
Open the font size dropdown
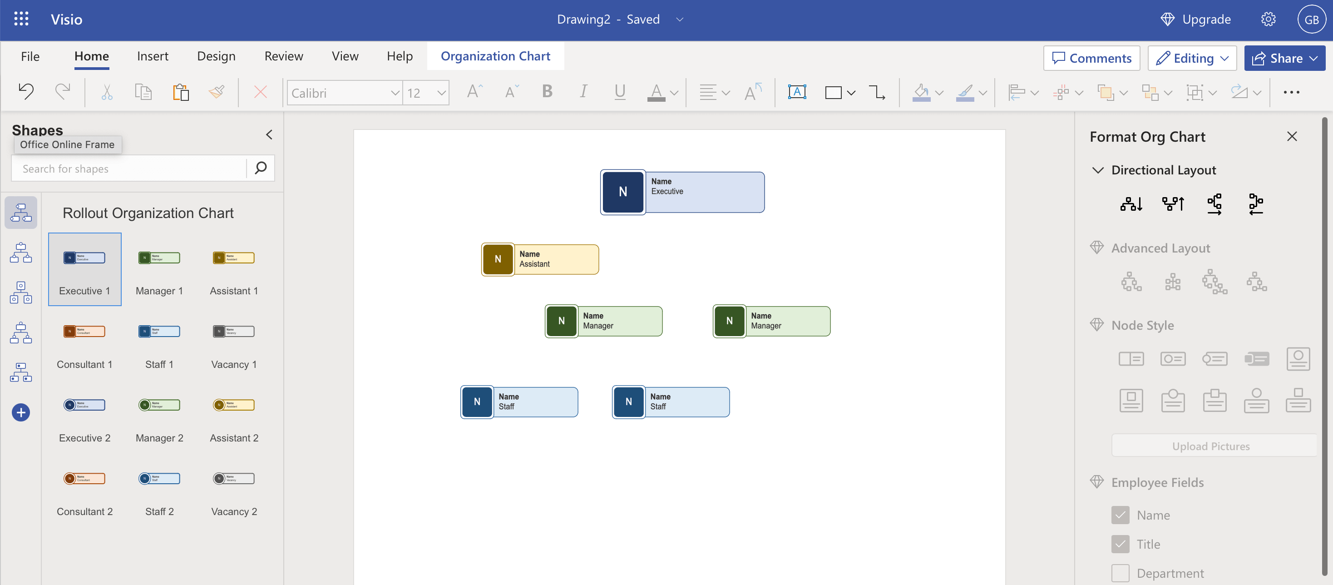coord(440,93)
